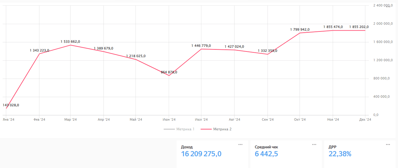Click the 143 028,0 data label
The width and height of the screenshot is (398, 168).
(11, 105)
